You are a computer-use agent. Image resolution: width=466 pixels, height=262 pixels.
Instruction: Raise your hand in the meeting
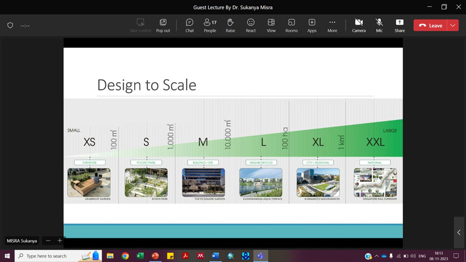point(230,25)
